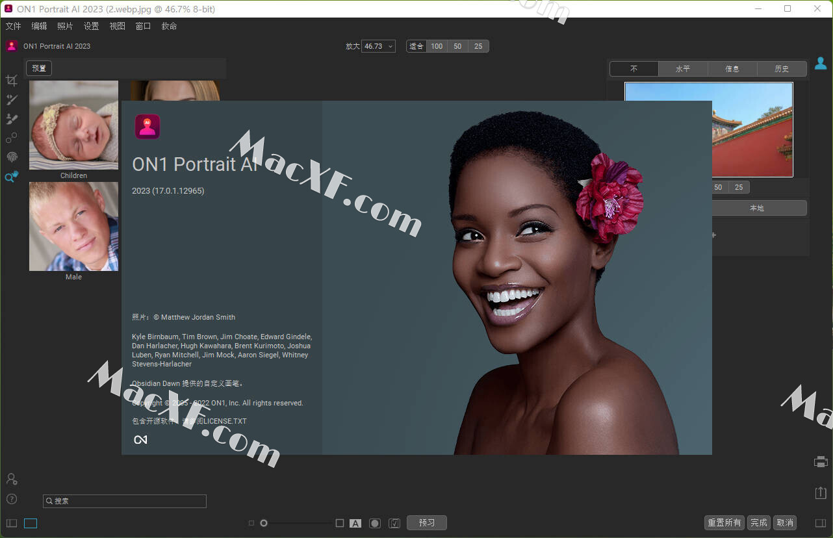The width and height of the screenshot is (833, 538).
Task: Open the 文件 menu
Action: (13, 26)
